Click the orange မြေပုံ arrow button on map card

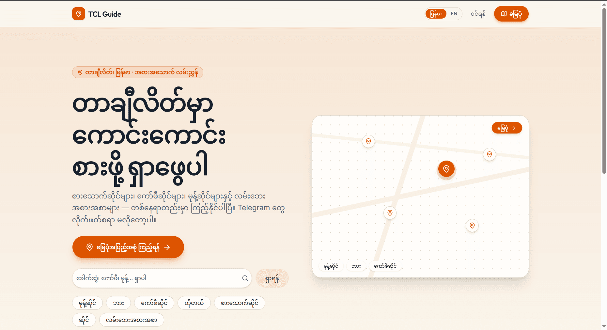tap(507, 128)
